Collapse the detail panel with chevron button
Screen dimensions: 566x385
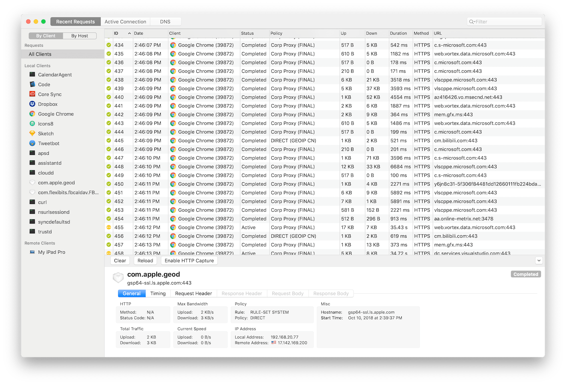point(539,260)
